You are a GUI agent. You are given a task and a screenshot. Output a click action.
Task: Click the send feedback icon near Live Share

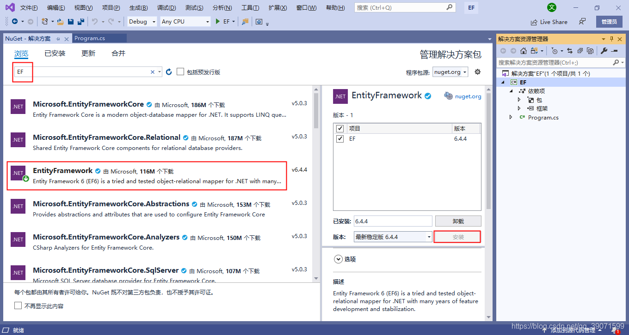tap(582, 22)
